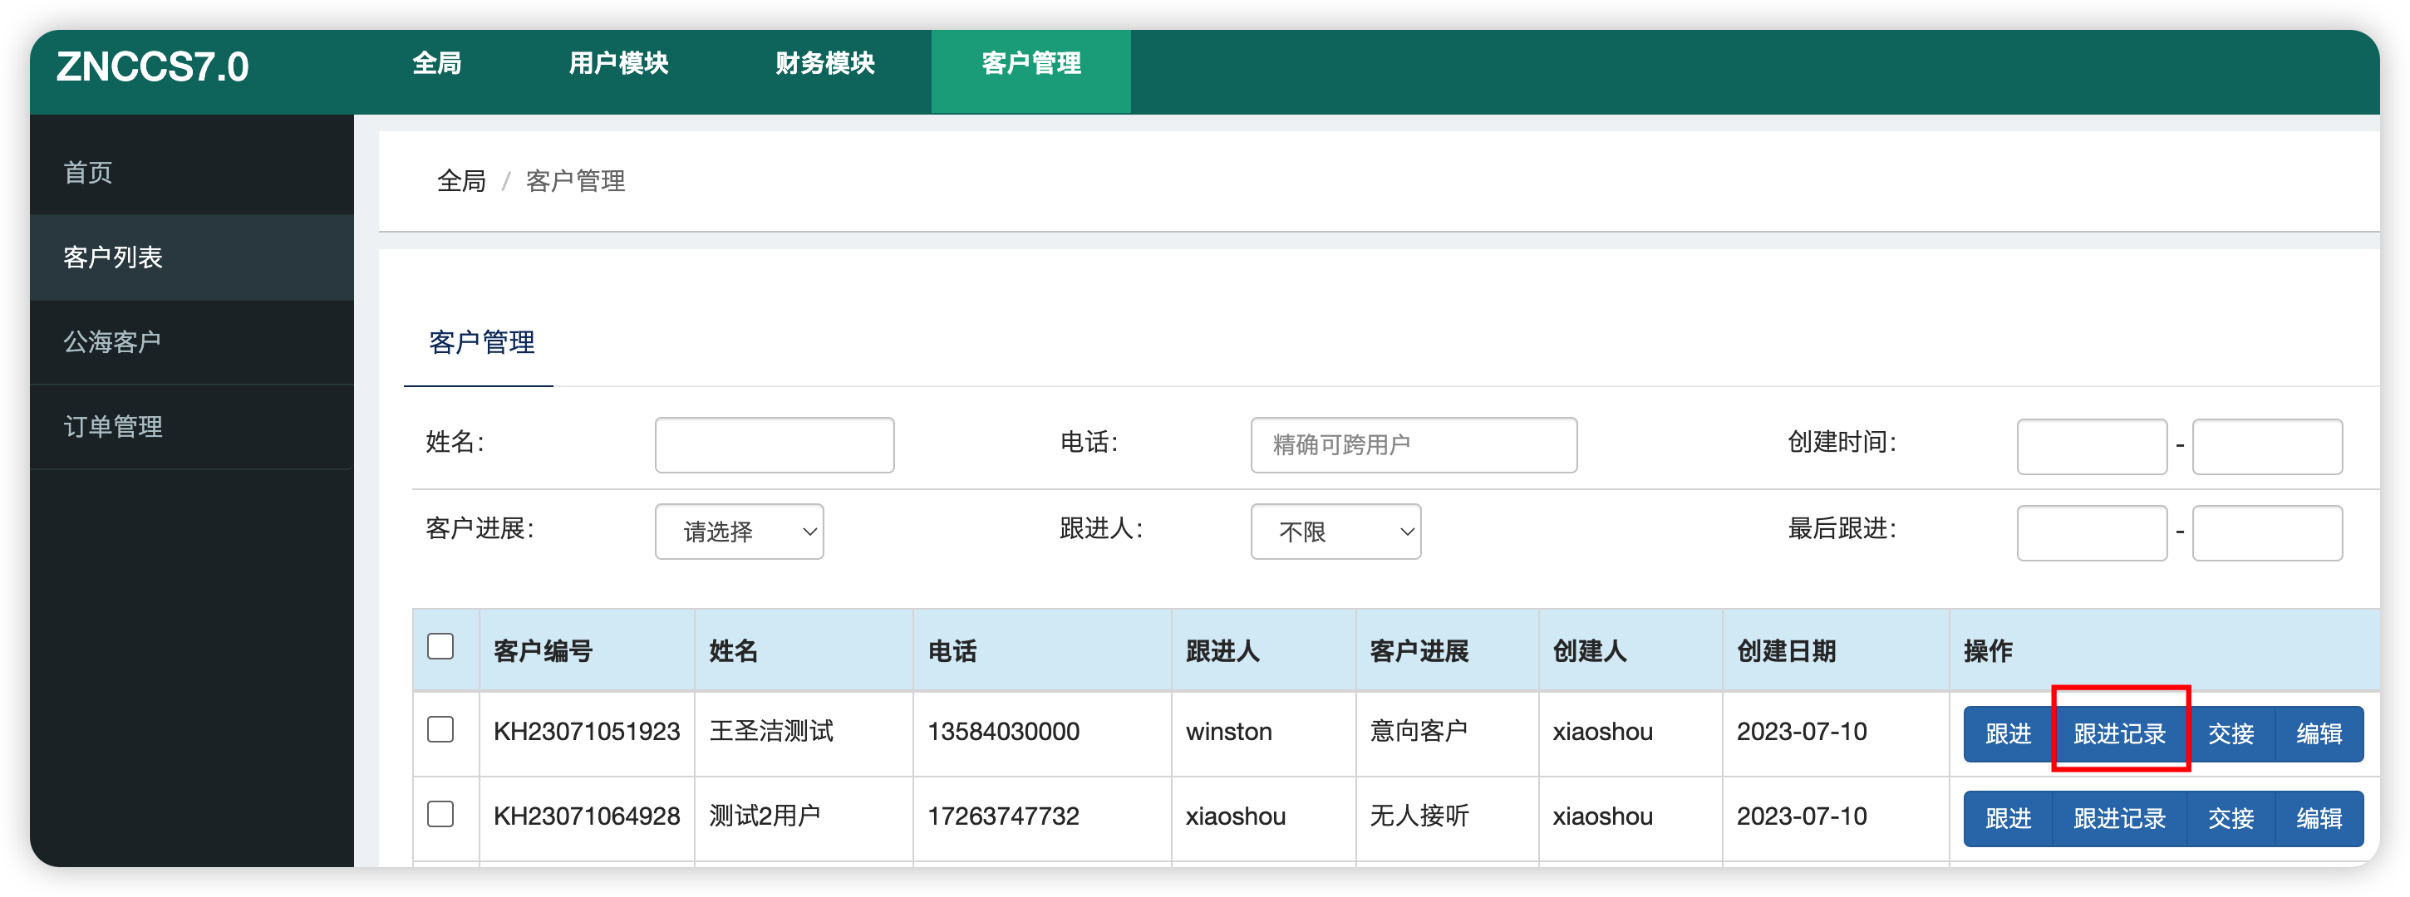Image resolution: width=2410 pixels, height=897 pixels.
Task: Expand the 客户进展 请选择 dropdown
Action: [739, 532]
